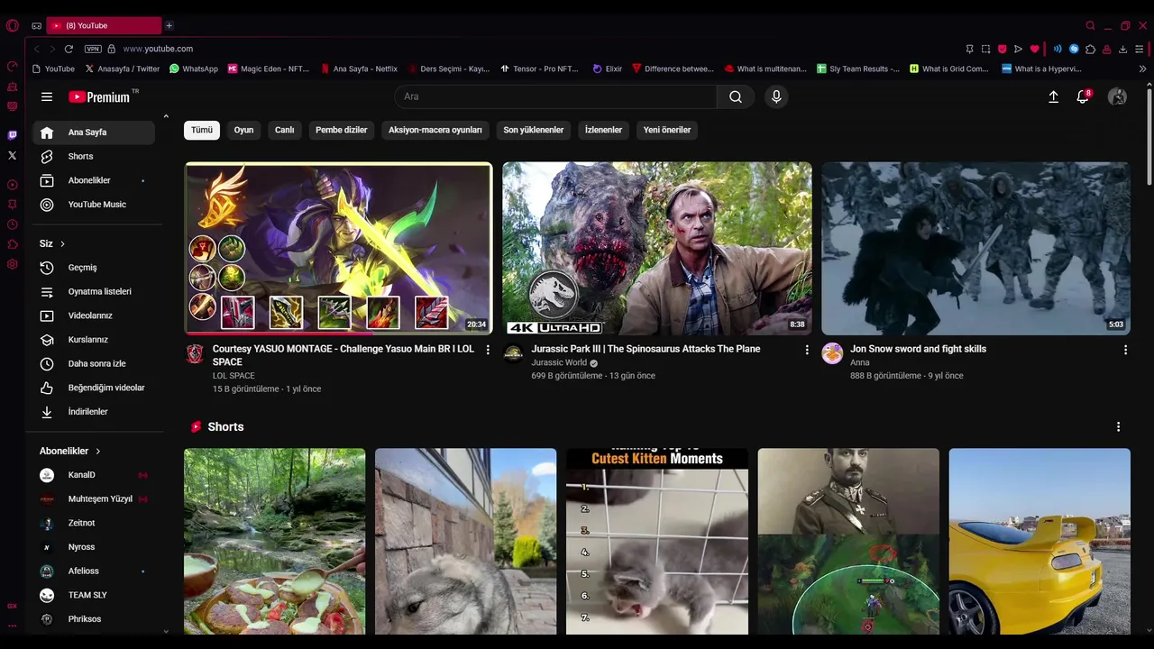This screenshot has height=649, width=1154.
Task: Open the YouTube hamburger guide menu
Action: click(47, 96)
